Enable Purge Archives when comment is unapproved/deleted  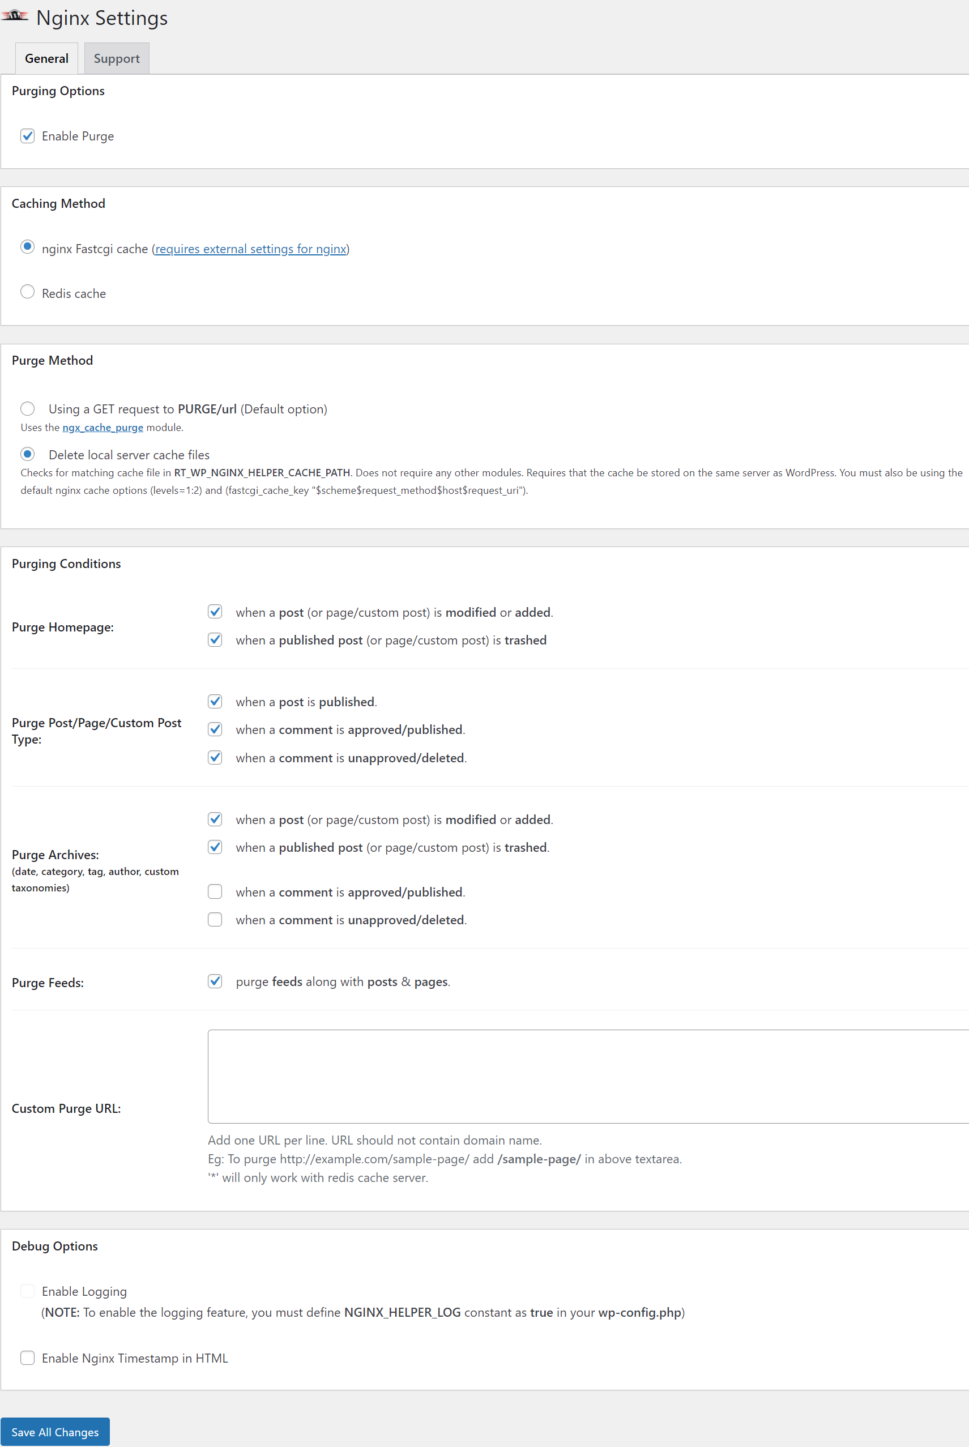click(215, 919)
